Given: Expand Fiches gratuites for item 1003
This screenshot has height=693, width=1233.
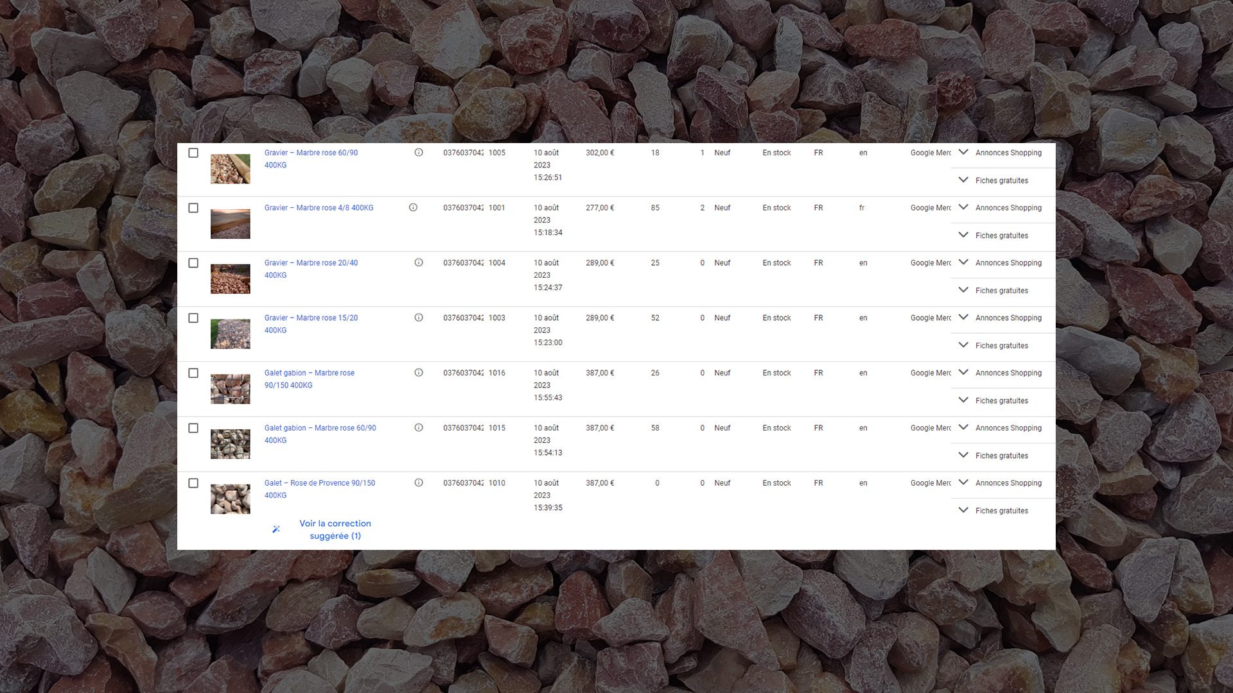Looking at the screenshot, I should click(963, 345).
